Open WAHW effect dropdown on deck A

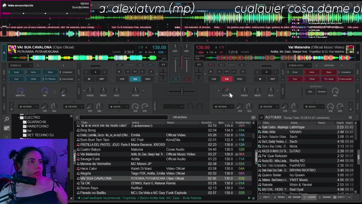[x=118, y=107]
